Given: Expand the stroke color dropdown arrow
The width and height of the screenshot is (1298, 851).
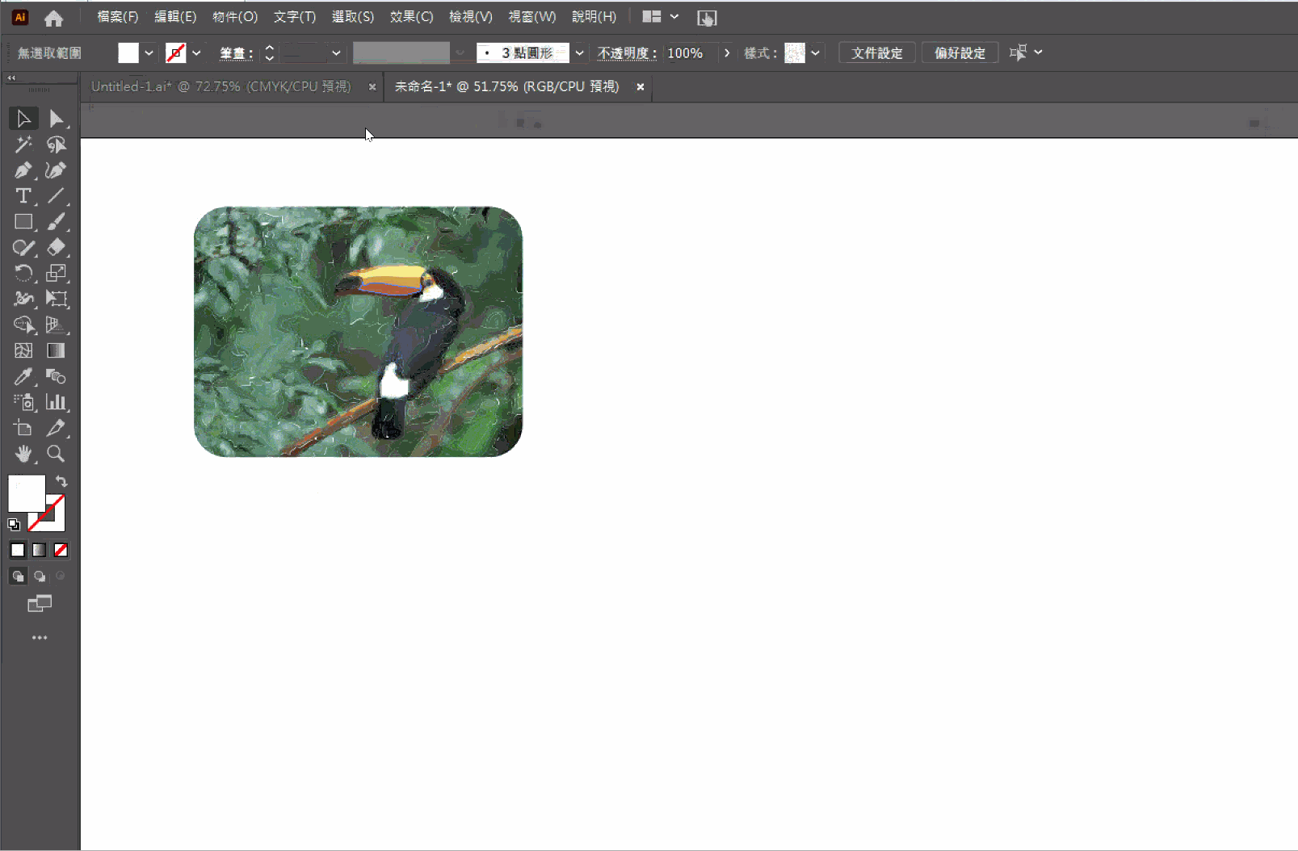Looking at the screenshot, I should (x=196, y=52).
